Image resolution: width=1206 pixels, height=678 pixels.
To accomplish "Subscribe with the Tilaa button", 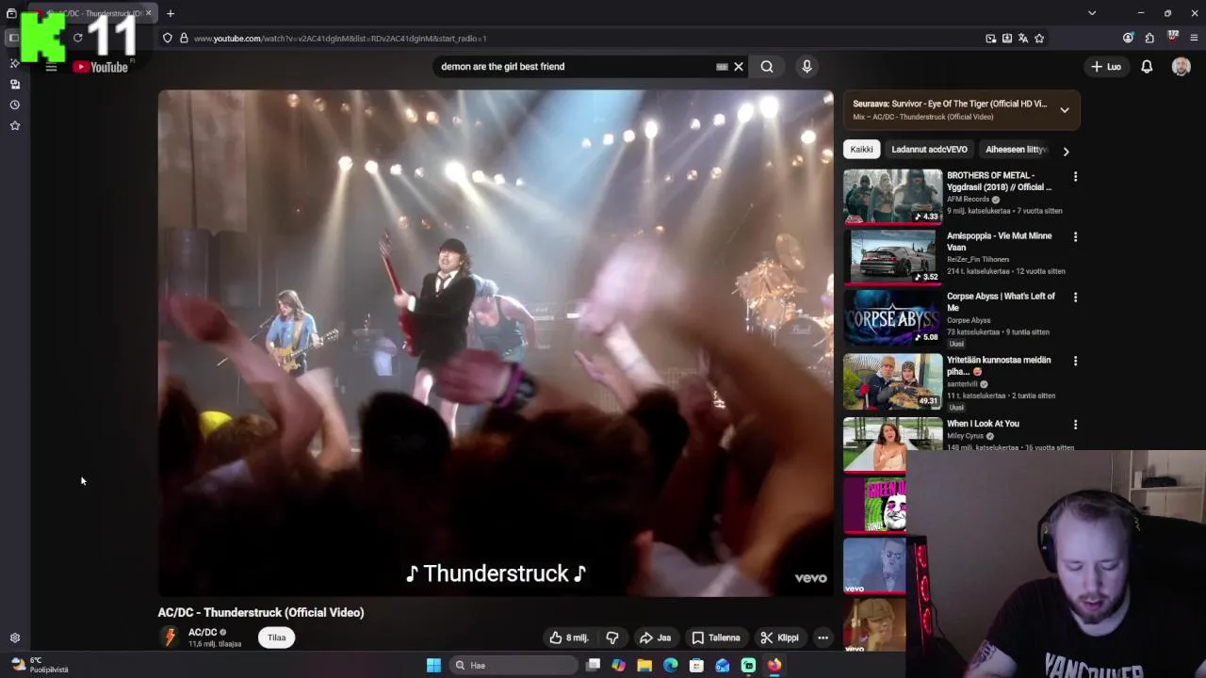I will point(276,638).
